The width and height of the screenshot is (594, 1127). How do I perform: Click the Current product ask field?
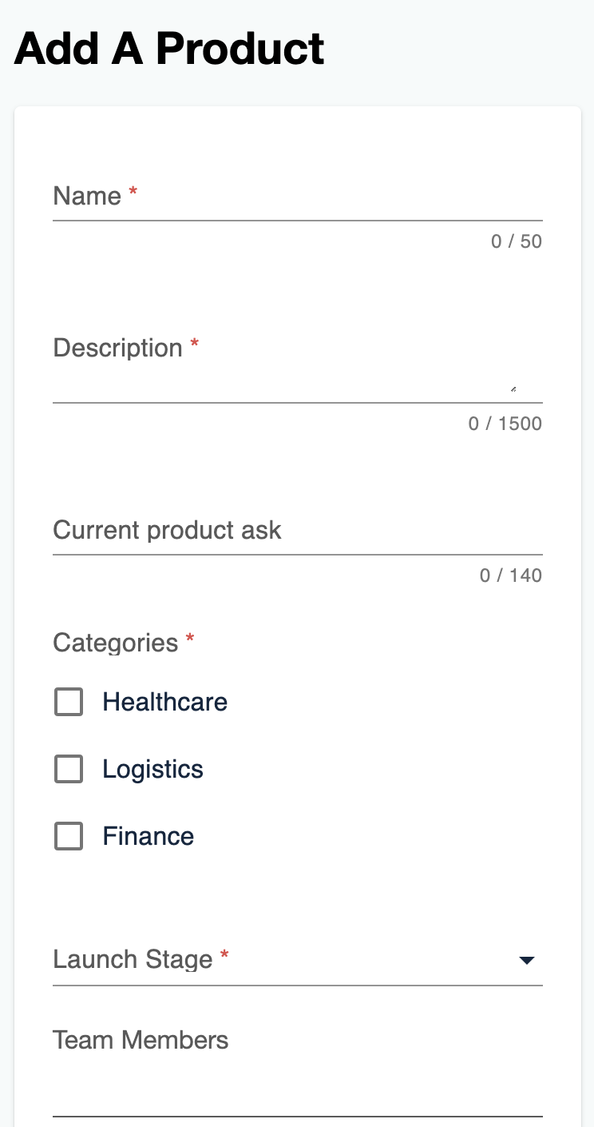pos(297,532)
